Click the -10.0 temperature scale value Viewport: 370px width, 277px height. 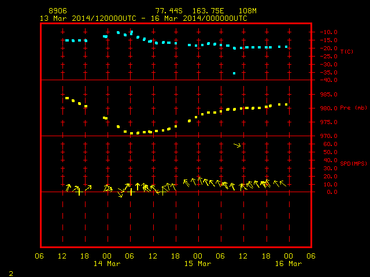click(x=328, y=32)
